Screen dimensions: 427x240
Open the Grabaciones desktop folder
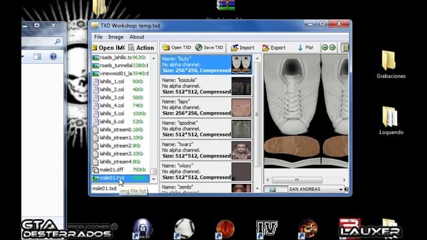click(x=391, y=65)
